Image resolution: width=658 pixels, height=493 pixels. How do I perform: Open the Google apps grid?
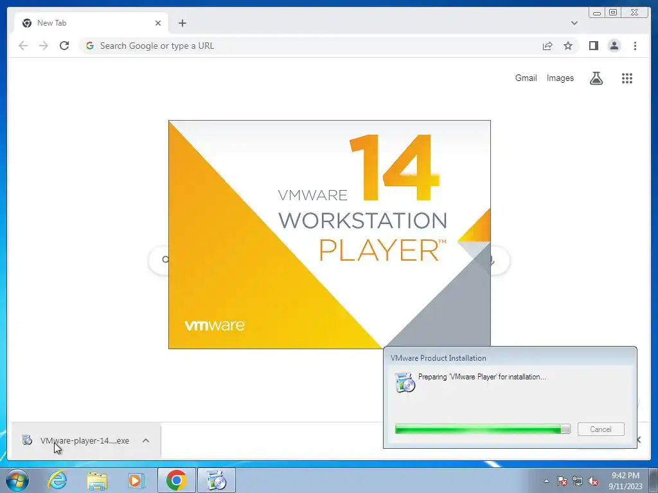(x=627, y=78)
